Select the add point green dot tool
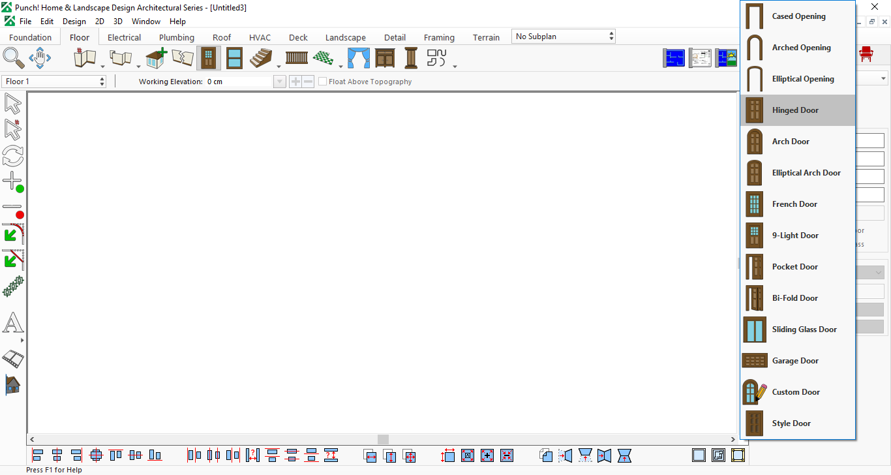This screenshot has width=891, height=475. pos(13,182)
